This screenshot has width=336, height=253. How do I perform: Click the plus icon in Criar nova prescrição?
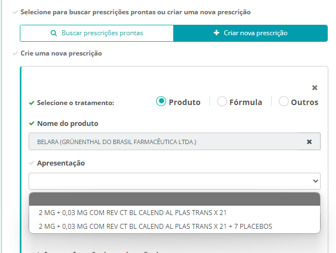pyautogui.click(x=217, y=33)
